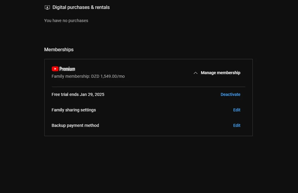Select 'You have no purchases' text
This screenshot has height=193, width=298.
tap(66, 21)
